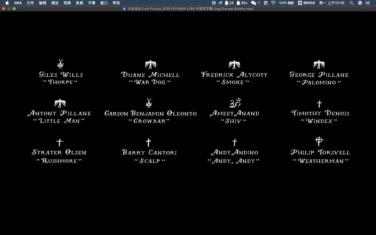The height and width of the screenshot is (235, 376).
Task: Open the Apple menu
Action: click(x=7, y=3)
